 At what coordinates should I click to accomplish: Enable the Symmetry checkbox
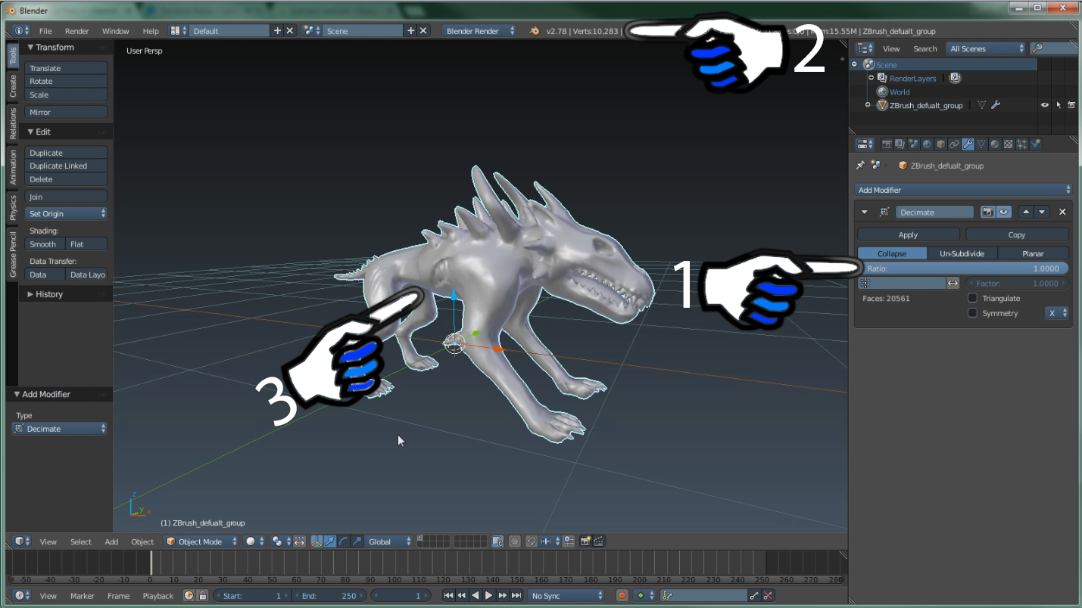click(973, 313)
